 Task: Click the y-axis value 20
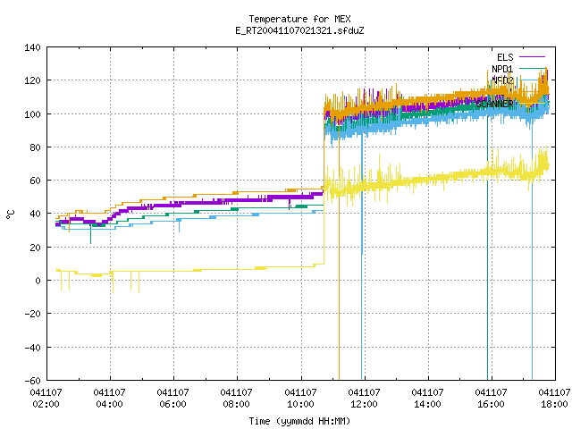(35, 248)
